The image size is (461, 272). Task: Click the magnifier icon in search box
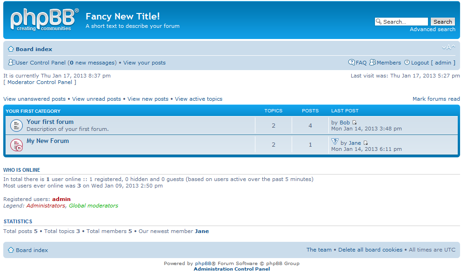point(379,21)
